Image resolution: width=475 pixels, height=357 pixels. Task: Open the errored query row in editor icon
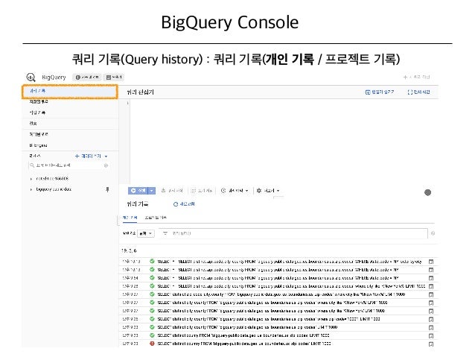(x=431, y=344)
